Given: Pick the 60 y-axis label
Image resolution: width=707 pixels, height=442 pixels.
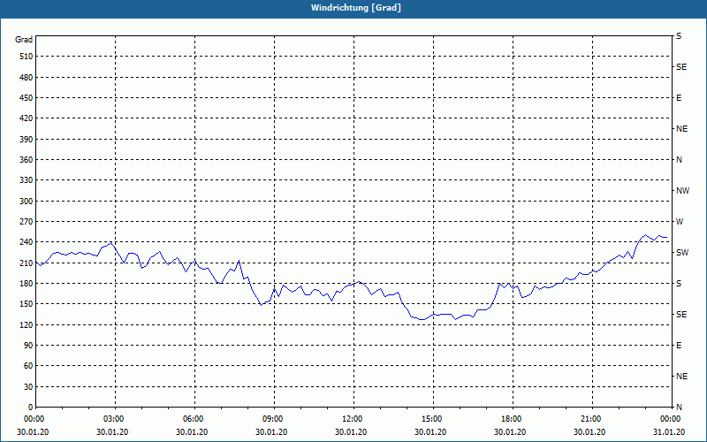Looking at the screenshot, I should pos(28,366).
